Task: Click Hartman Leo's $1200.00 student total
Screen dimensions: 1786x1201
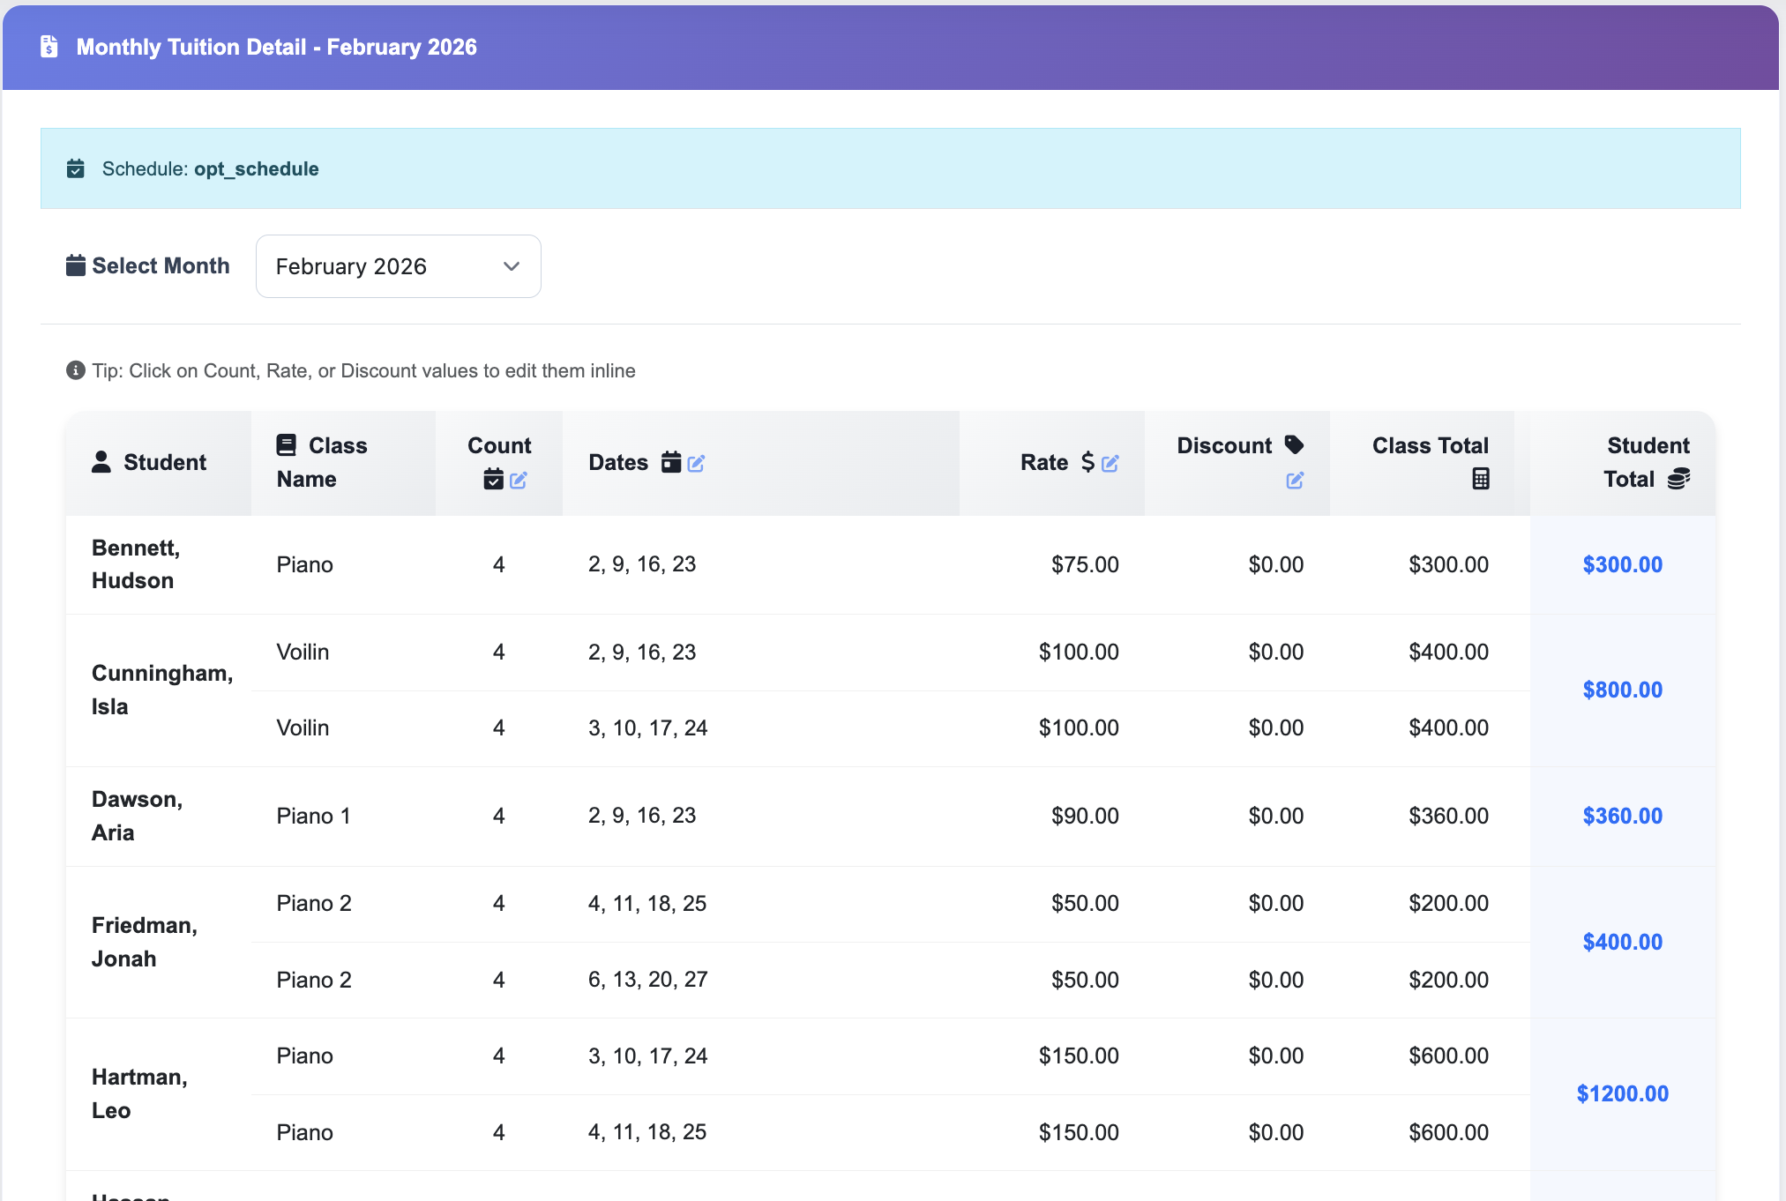Action: tap(1622, 1093)
